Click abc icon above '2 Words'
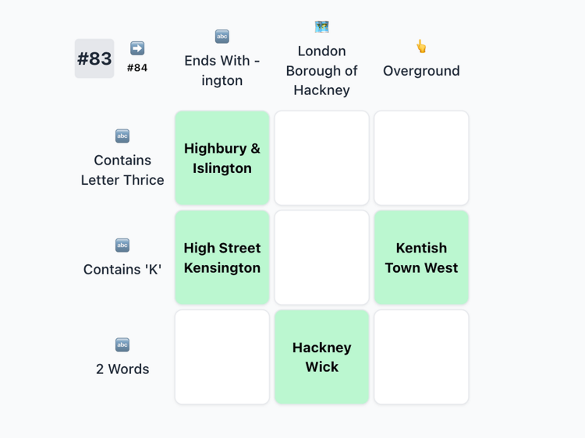585x438 pixels. click(x=122, y=345)
